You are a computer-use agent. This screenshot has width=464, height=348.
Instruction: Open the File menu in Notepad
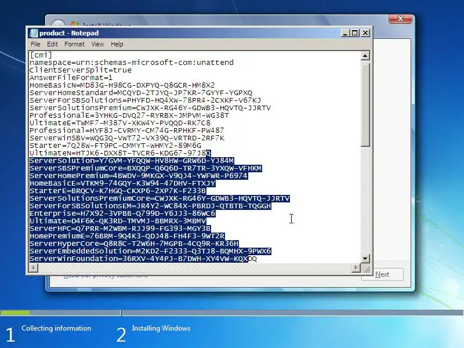point(35,44)
